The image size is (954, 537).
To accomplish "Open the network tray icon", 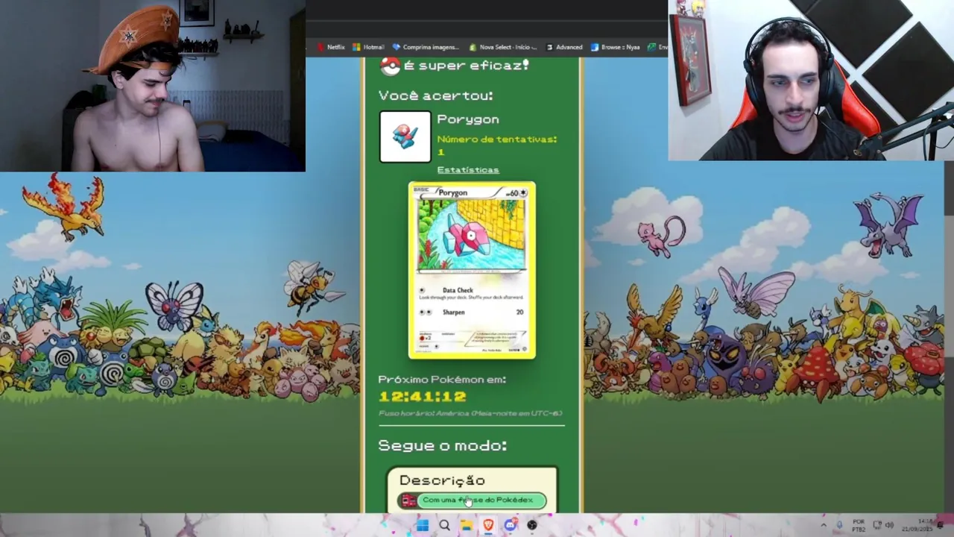I will 877,526.
